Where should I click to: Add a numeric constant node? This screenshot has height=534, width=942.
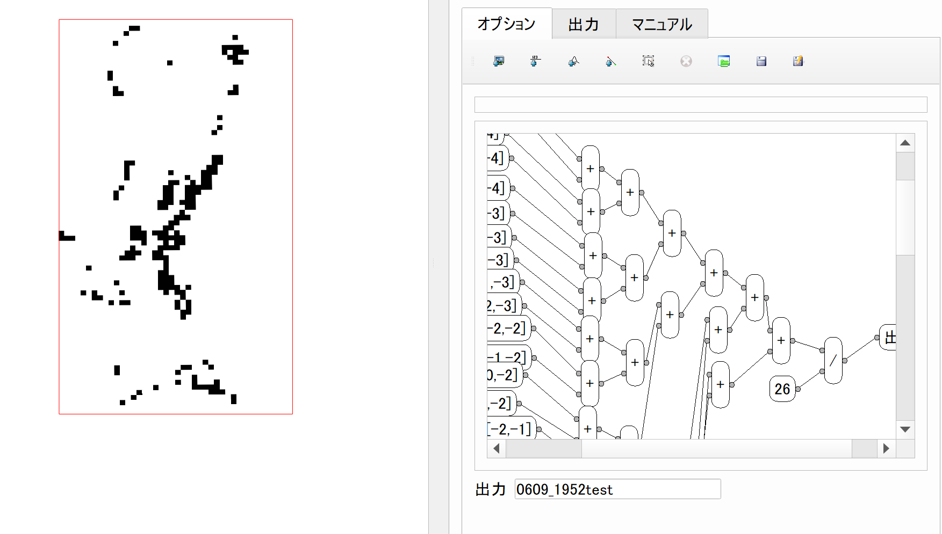pyautogui.click(x=534, y=61)
